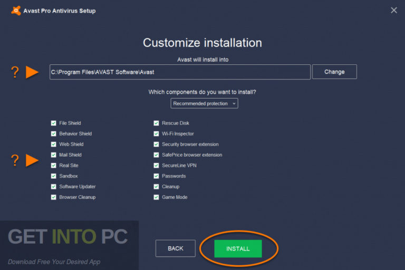The width and height of the screenshot is (405, 270).
Task: Uncheck the Wi-Fi Inspector checkbox
Action: click(x=156, y=133)
